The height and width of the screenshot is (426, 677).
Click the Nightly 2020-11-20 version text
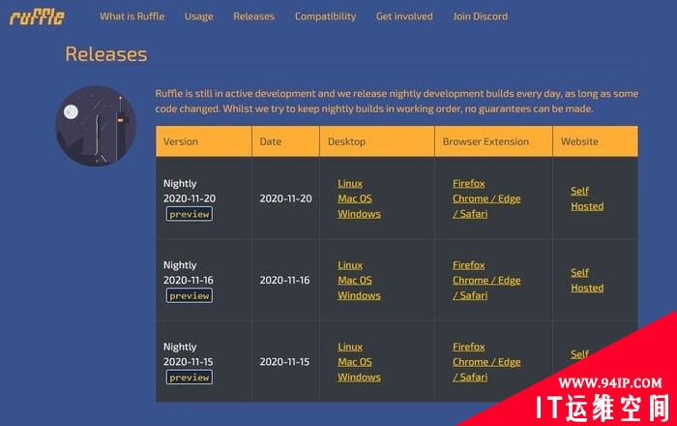click(190, 191)
